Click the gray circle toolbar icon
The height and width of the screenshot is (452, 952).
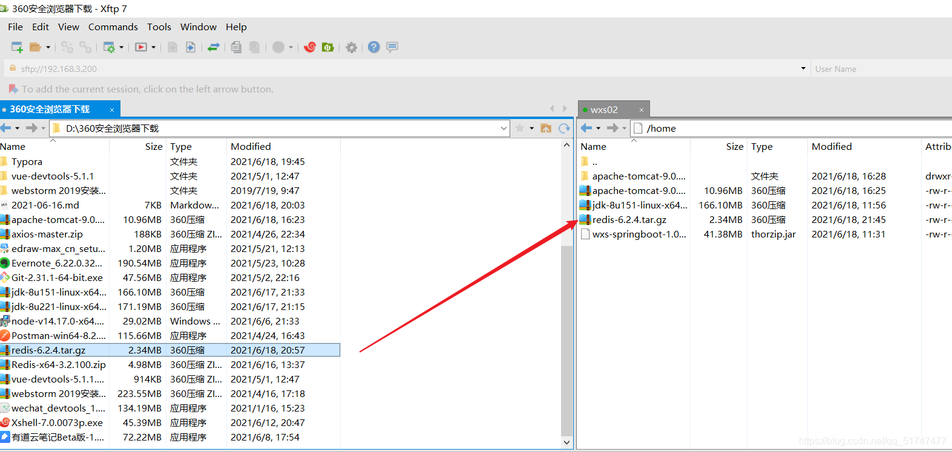tap(278, 47)
